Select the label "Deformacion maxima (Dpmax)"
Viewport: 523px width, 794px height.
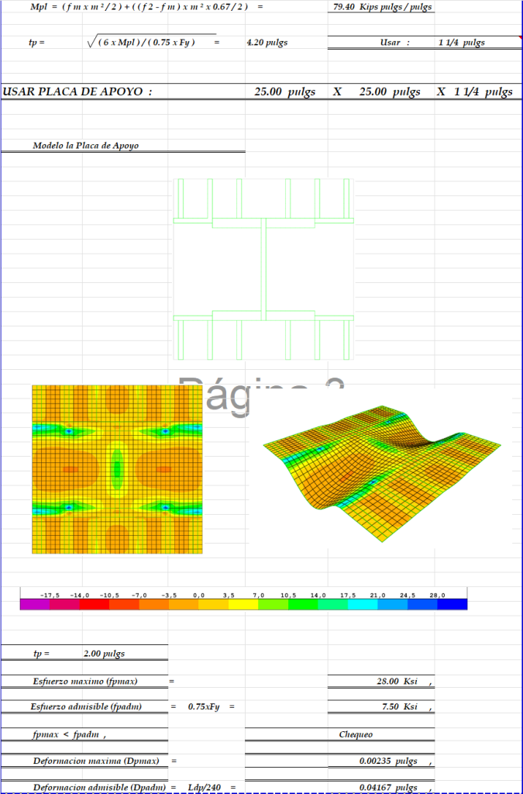pyautogui.click(x=96, y=761)
